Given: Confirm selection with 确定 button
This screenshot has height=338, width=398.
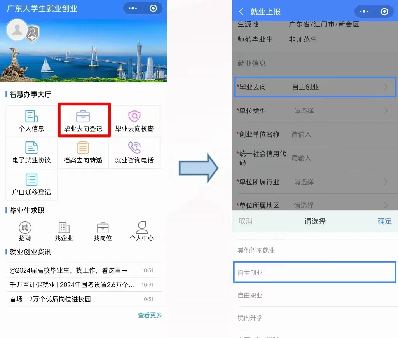Looking at the screenshot, I should click(384, 221).
